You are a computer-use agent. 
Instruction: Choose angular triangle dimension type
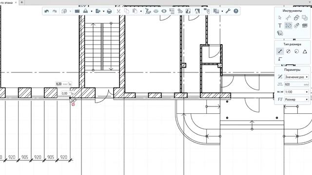(x=305, y=52)
